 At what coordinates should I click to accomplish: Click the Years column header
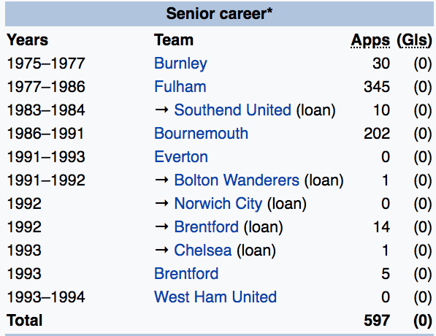28,39
